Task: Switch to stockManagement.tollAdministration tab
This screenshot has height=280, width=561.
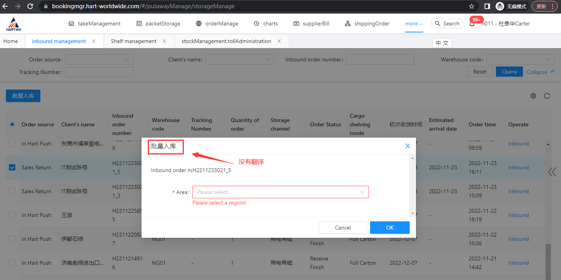Action: pyautogui.click(x=226, y=41)
